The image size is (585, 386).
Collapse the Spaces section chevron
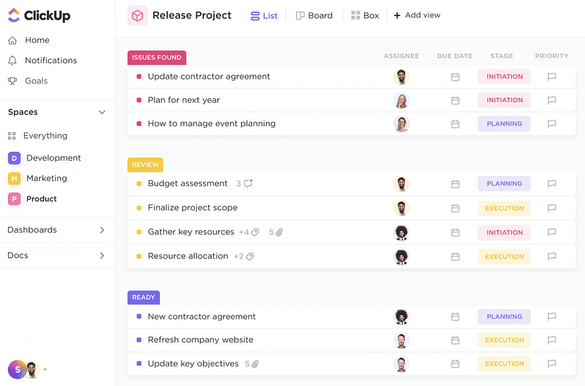click(102, 113)
